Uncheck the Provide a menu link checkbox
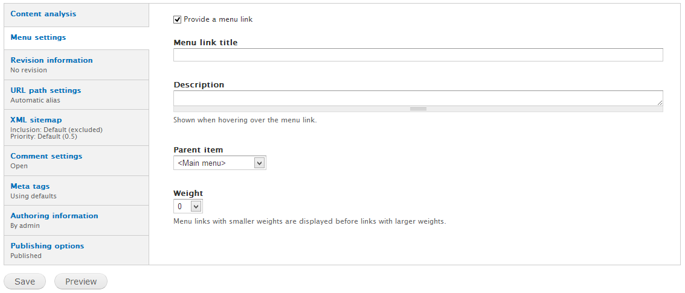 (178, 19)
